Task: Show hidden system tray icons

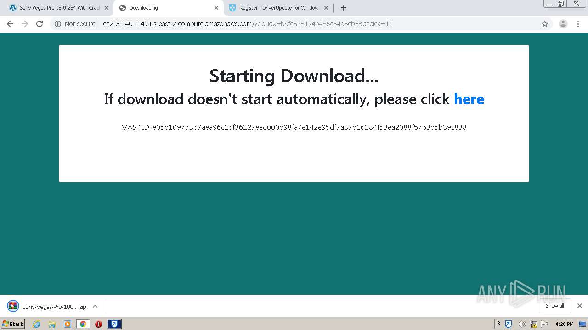Action: [x=498, y=324]
